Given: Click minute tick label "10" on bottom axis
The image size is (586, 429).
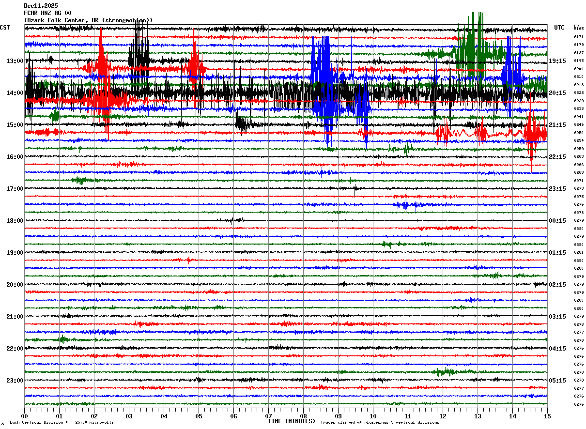Looking at the screenshot, I should tap(373, 416).
